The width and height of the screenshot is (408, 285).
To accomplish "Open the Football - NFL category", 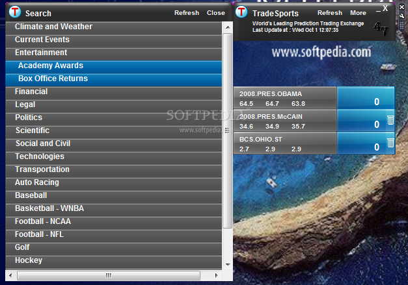I will [114, 236].
